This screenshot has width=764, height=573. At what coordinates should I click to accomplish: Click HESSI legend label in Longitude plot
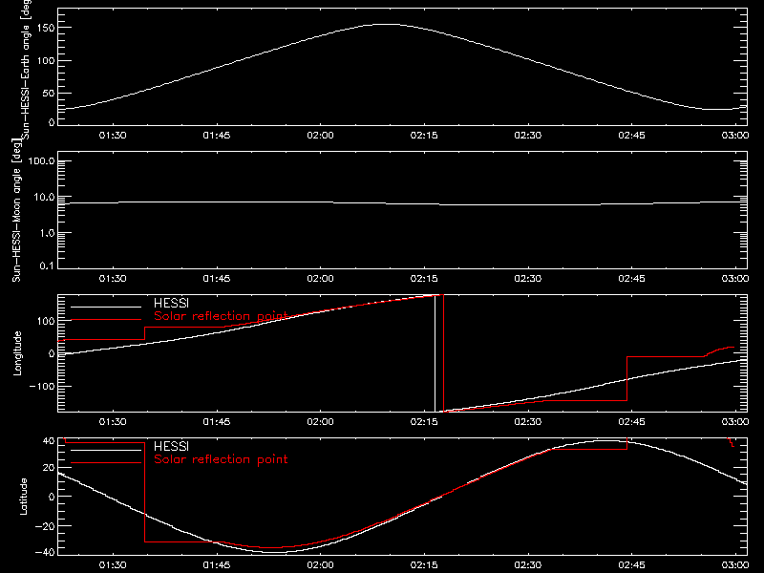[171, 304]
